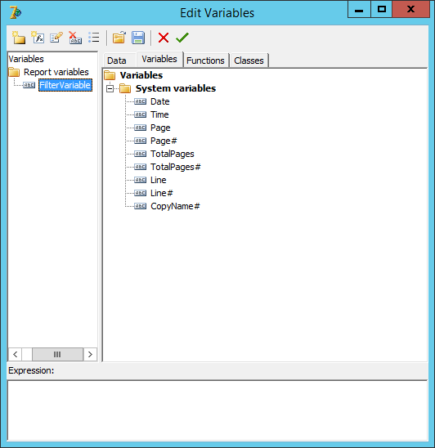This screenshot has height=448, width=435.
Task: Open the Functions tab
Action: pos(205,60)
